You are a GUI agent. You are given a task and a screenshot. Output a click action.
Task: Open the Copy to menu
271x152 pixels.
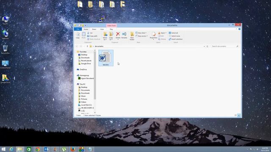click(111, 36)
